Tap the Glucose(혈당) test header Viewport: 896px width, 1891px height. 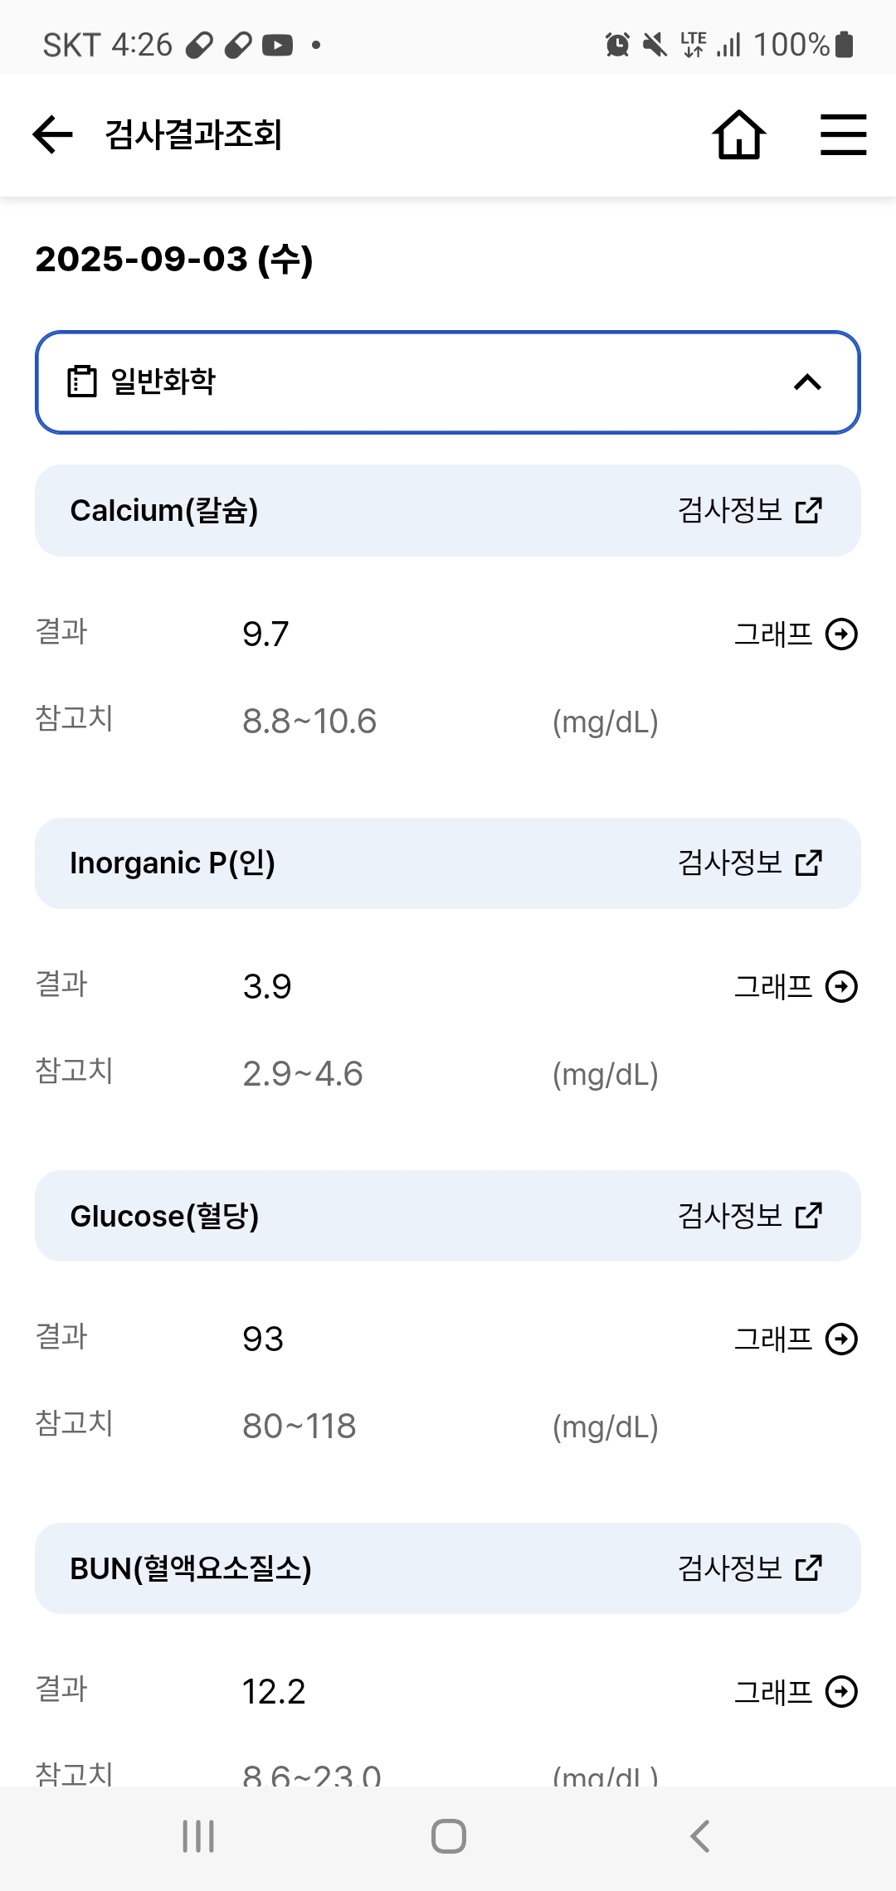pyautogui.click(x=164, y=1216)
